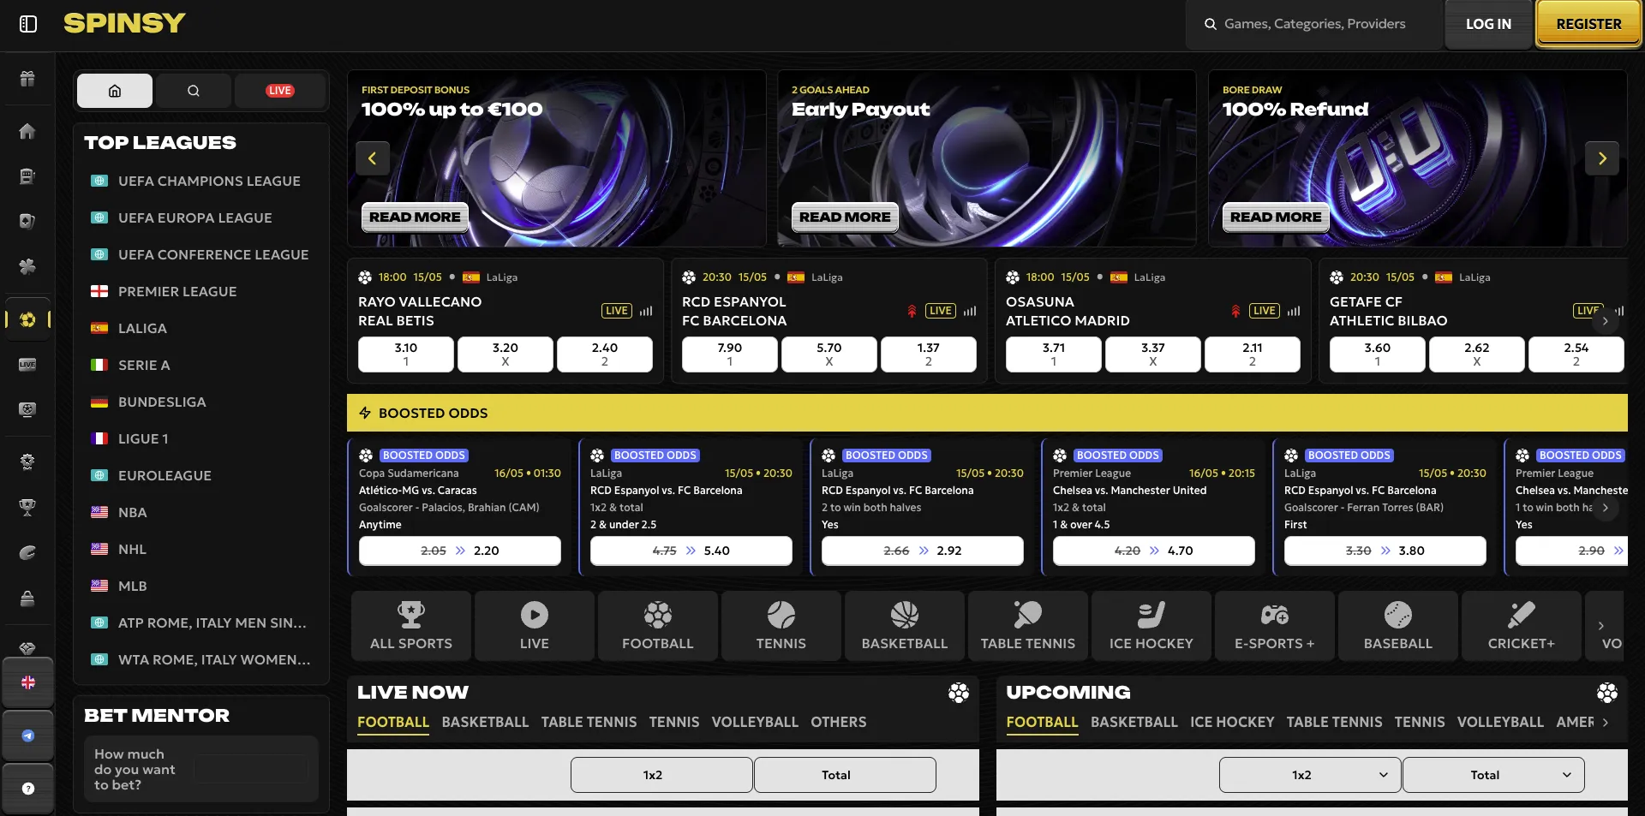Screen dimensions: 1645x816
Task: Open live casino via playing cards icon
Action: tap(27, 221)
